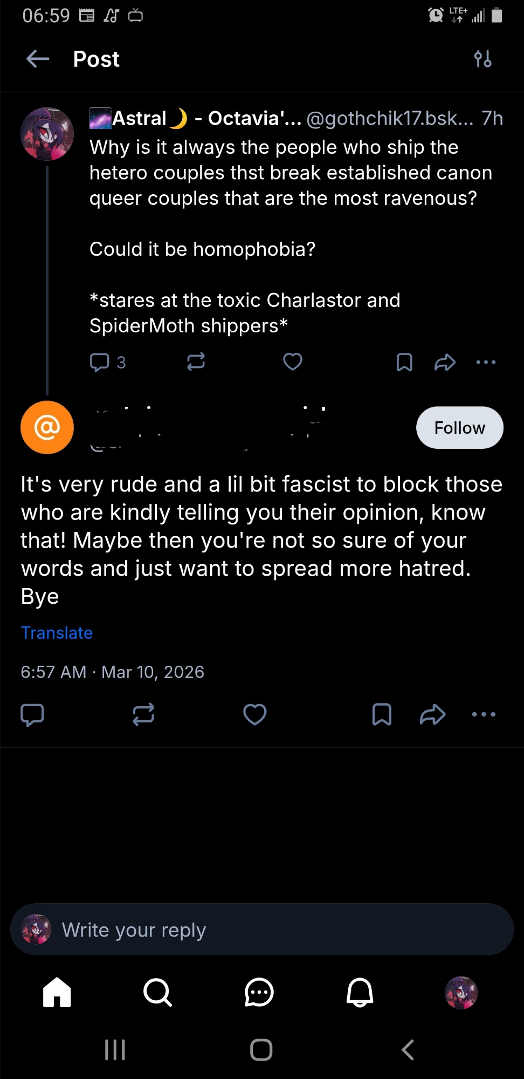Share Astral's parent post
This screenshot has width=524, height=1079.
point(445,362)
